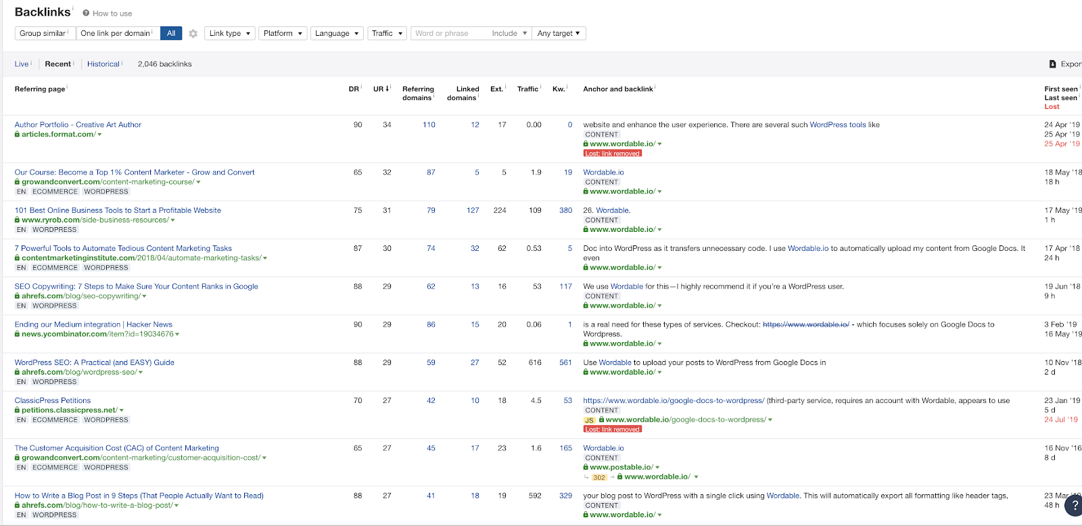
Task: Open the help question mark bubble
Action: [1075, 506]
